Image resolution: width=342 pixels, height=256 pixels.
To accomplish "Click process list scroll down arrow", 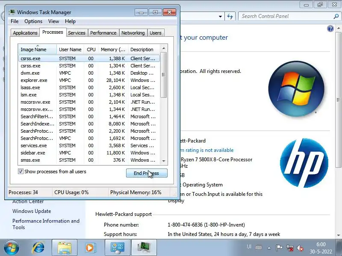I will point(164,161).
